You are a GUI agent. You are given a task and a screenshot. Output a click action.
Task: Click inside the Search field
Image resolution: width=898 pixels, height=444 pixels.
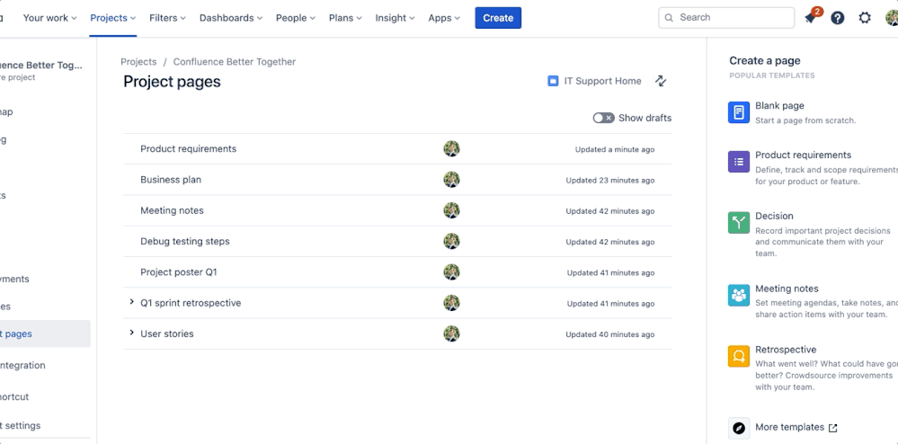point(727,18)
